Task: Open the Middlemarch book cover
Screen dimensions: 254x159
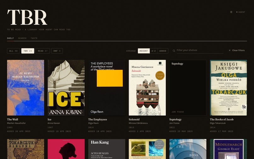Action: tap(228, 149)
